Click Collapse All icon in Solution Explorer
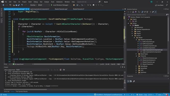The height and width of the screenshot is (96, 170). [145, 12]
